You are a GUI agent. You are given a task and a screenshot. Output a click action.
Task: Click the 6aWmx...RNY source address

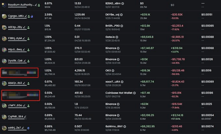[114, 127]
